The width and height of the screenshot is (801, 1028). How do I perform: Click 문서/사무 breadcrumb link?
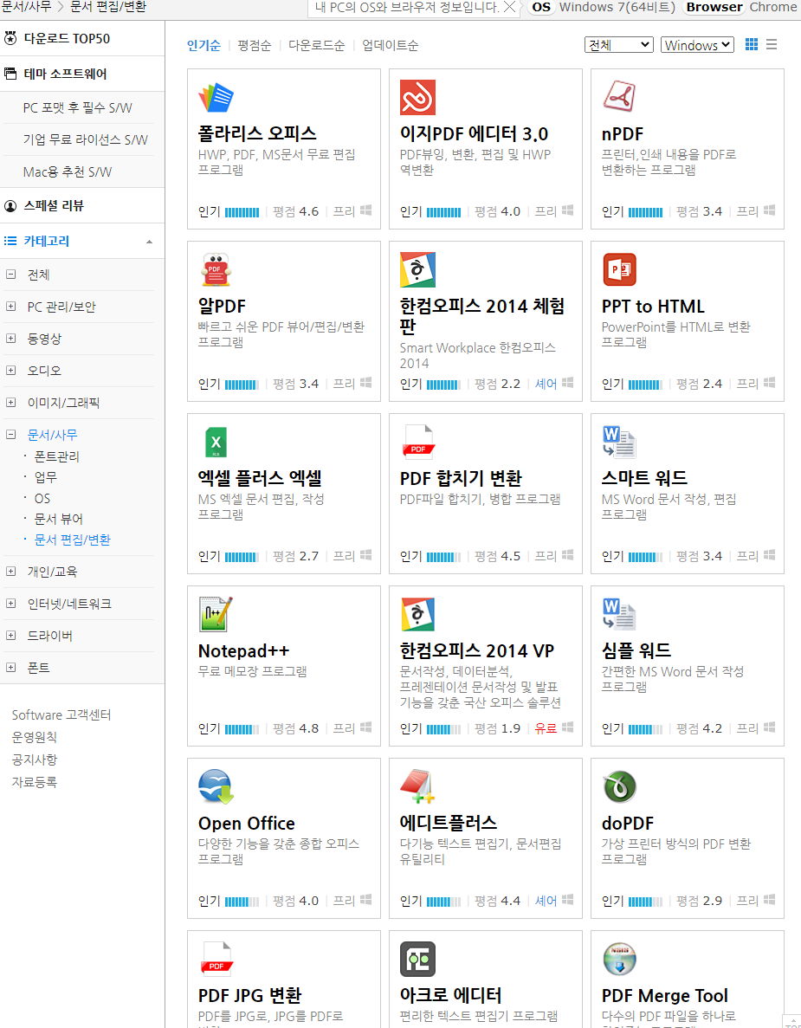tap(26, 7)
